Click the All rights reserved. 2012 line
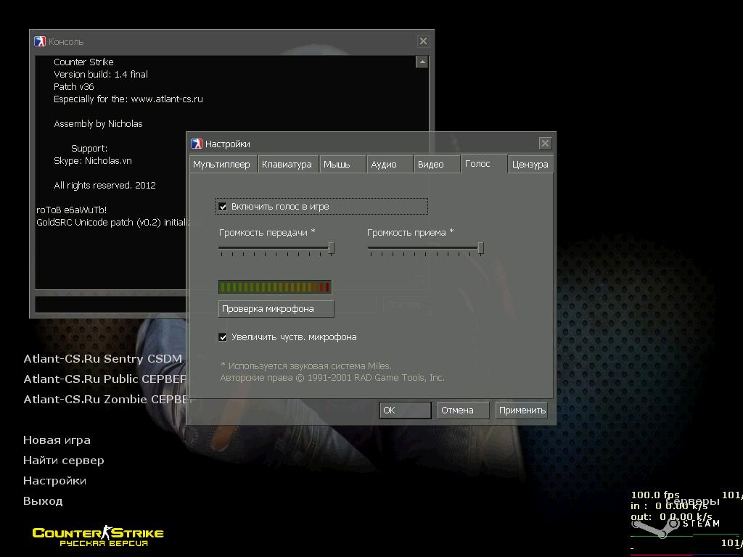743x557 pixels. pos(104,185)
